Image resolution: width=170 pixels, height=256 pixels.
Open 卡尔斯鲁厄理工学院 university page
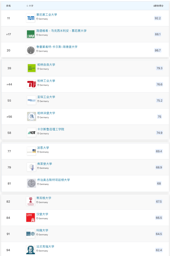pyautogui.click(x=51, y=129)
